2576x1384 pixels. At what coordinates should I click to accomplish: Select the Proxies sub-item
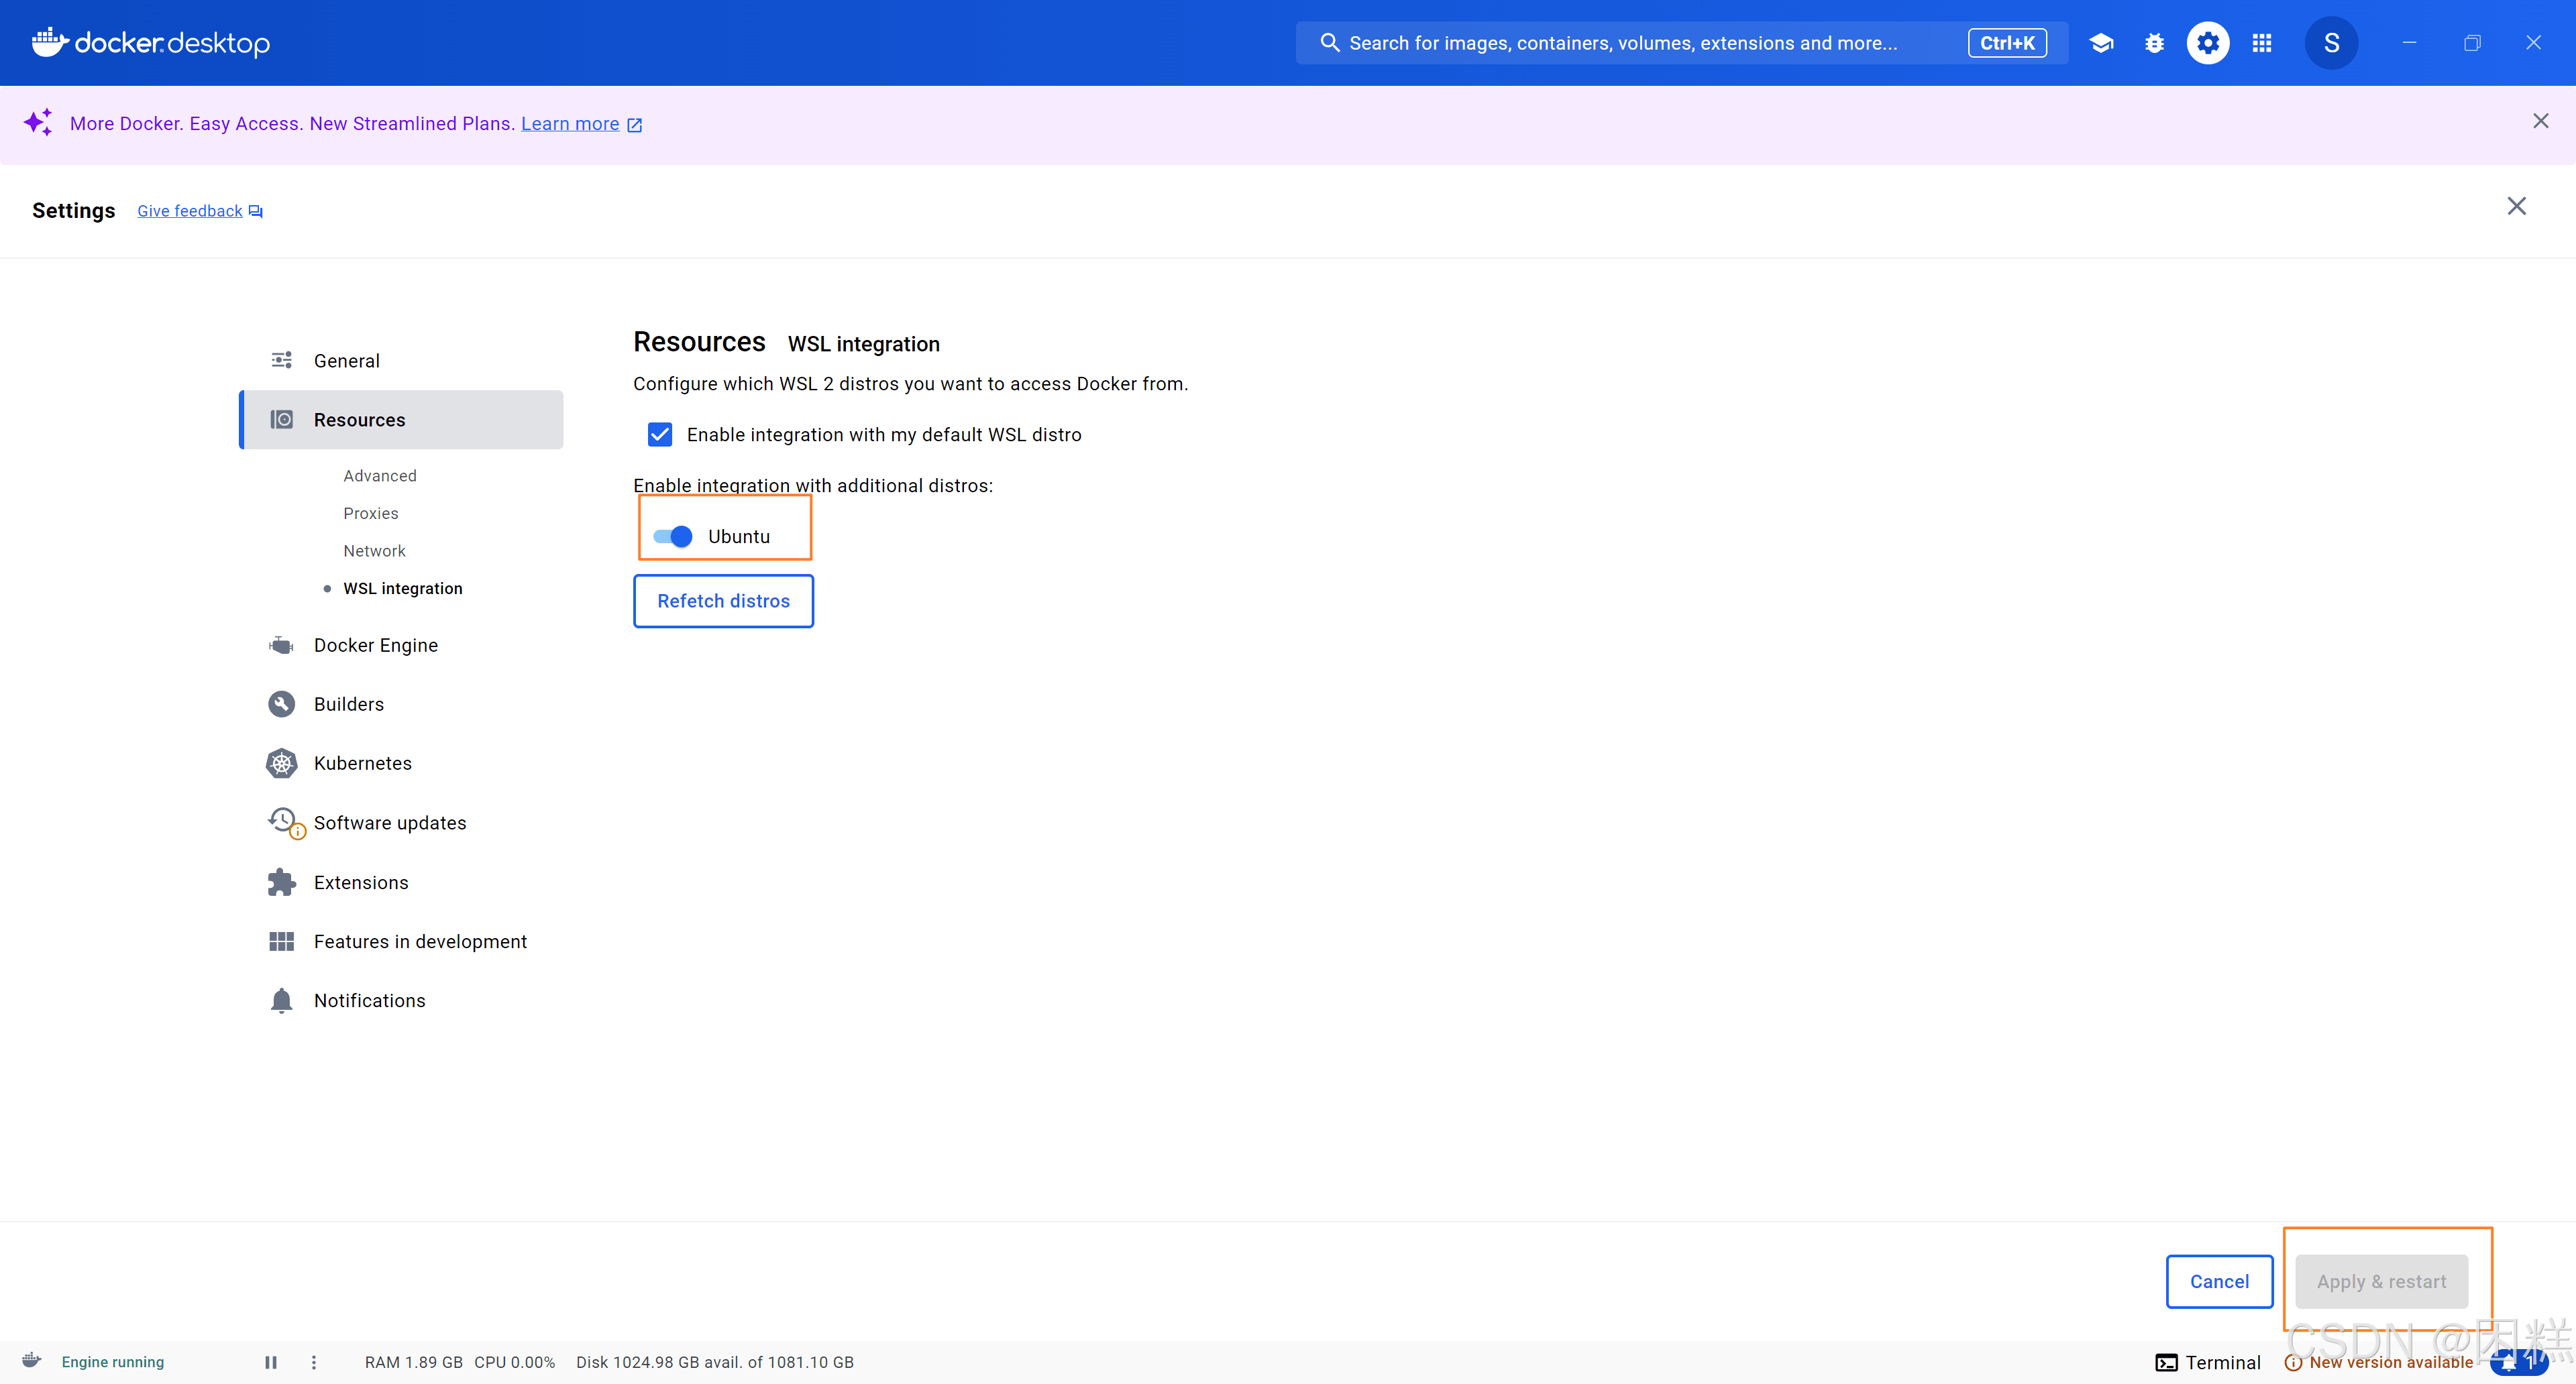(370, 514)
